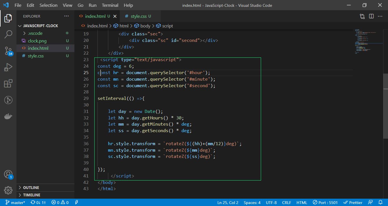Open the Git graph activity bar icon
The width and height of the screenshot is (388, 206).
coord(8,100)
